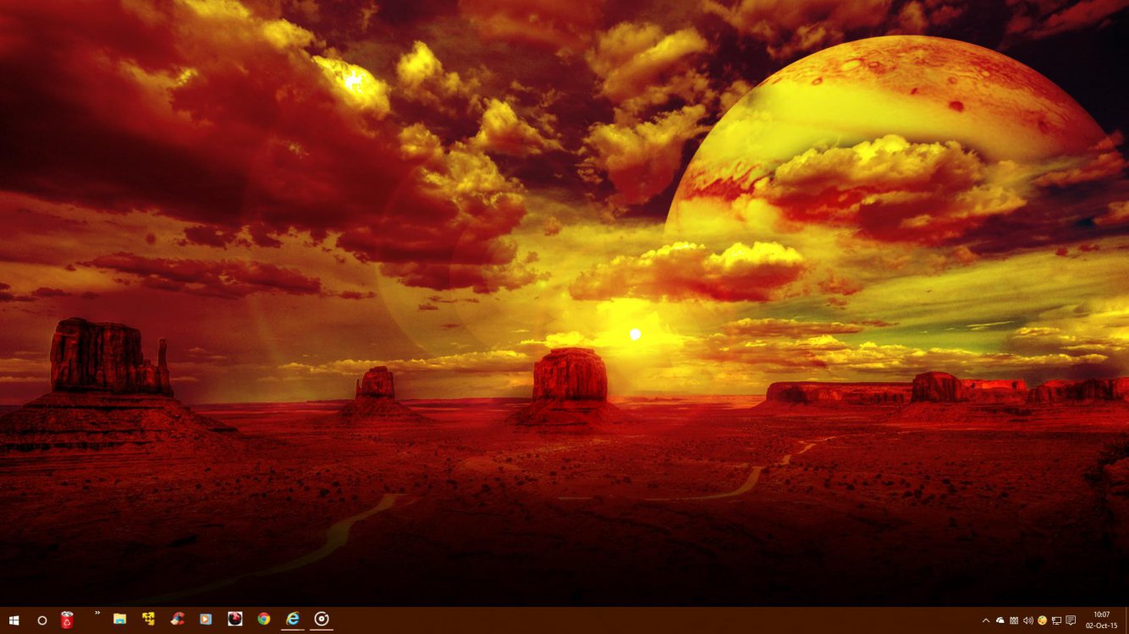Click the round yellow-green tray icon
Image resolution: width=1129 pixels, height=634 pixels.
(1042, 620)
